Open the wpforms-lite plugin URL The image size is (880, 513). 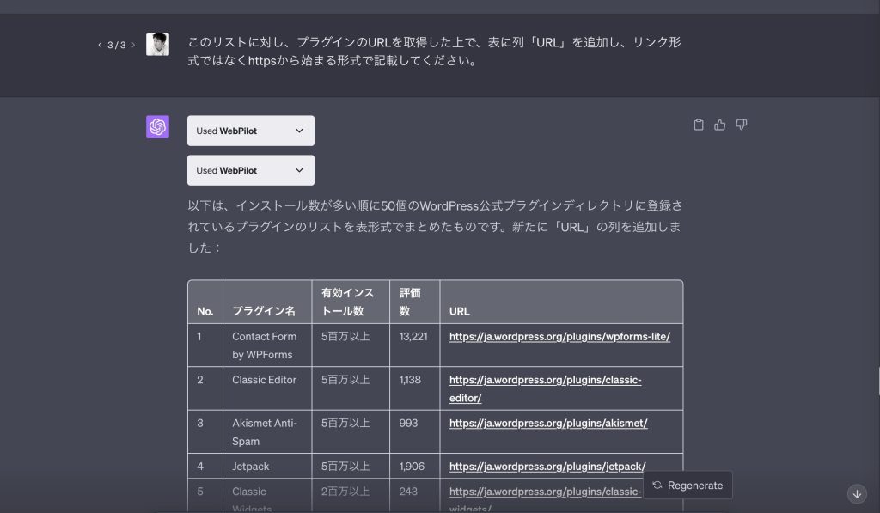coord(559,336)
